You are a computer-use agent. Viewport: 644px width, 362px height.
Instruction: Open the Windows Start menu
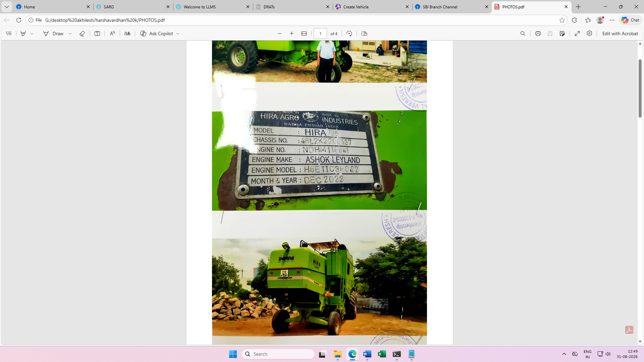click(x=233, y=354)
